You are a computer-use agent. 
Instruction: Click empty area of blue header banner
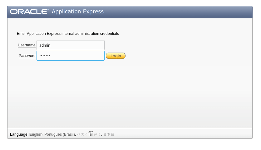181,12
